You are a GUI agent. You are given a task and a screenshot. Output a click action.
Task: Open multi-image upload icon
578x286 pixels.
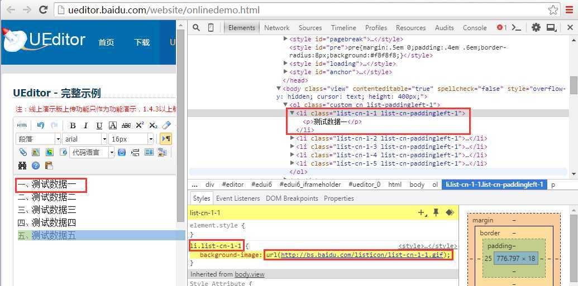49,152
